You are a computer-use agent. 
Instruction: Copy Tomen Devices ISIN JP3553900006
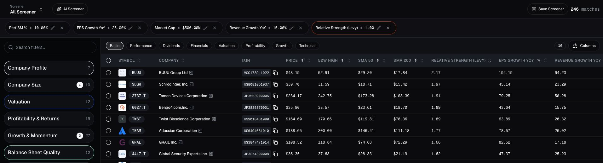click(275, 96)
